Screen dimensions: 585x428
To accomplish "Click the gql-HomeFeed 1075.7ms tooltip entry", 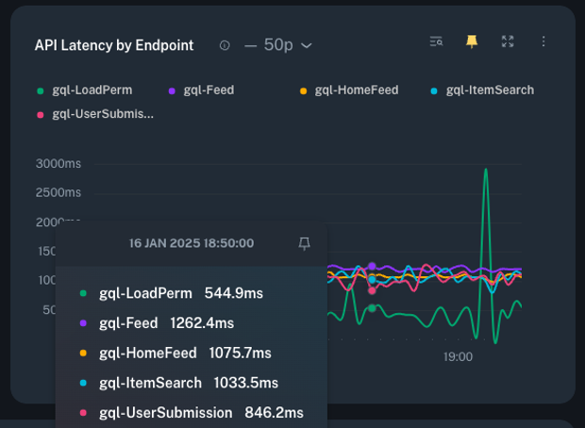I will (185, 353).
